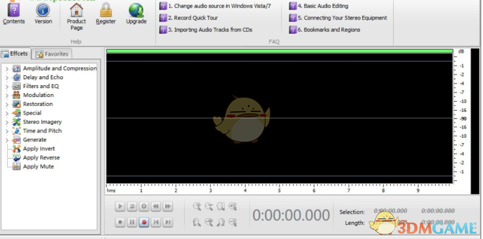Screen dimensions: 483x239
Task: Expand the Filters and EQ node
Action: [7, 86]
